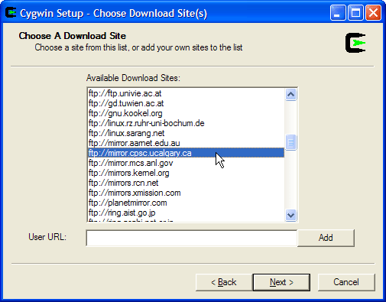Select ftp://mirror.mcs.anl.gov entry
Image resolution: width=386 pixels, height=302 pixels.
tap(186, 163)
